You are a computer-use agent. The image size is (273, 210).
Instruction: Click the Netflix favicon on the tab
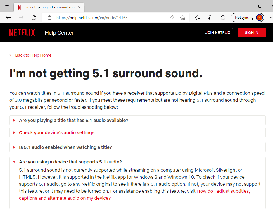click(x=19, y=7)
